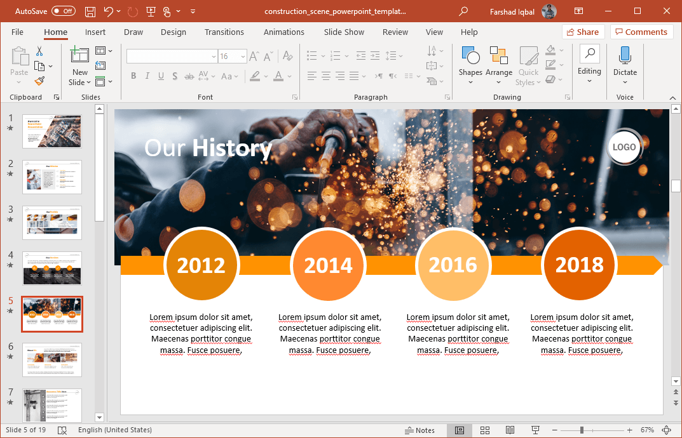This screenshot has width=682, height=438.
Task: Open the Comments button
Action: 641,32
